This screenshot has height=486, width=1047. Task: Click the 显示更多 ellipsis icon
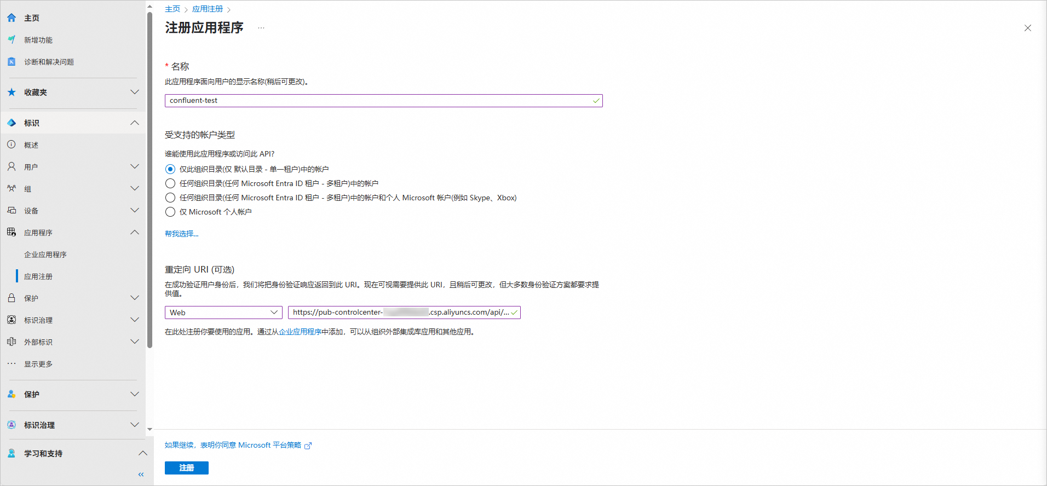[11, 364]
